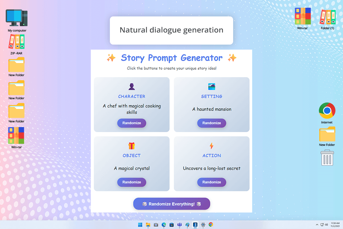Open the My computer desktop icon
This screenshot has height=229, width=343.
click(17, 20)
